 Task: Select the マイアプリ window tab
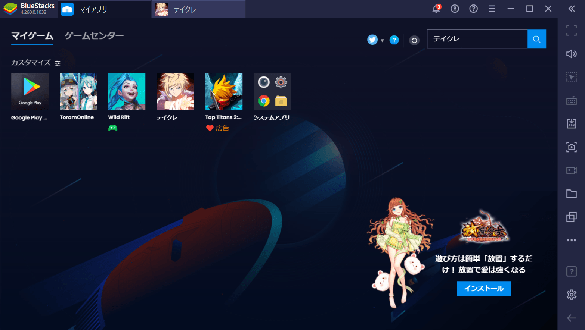click(x=104, y=9)
